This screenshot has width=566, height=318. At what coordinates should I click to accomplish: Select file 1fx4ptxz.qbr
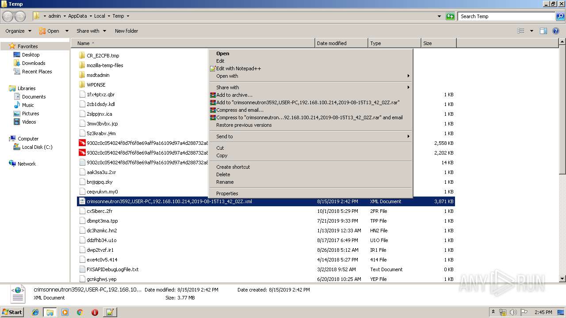[100, 95]
